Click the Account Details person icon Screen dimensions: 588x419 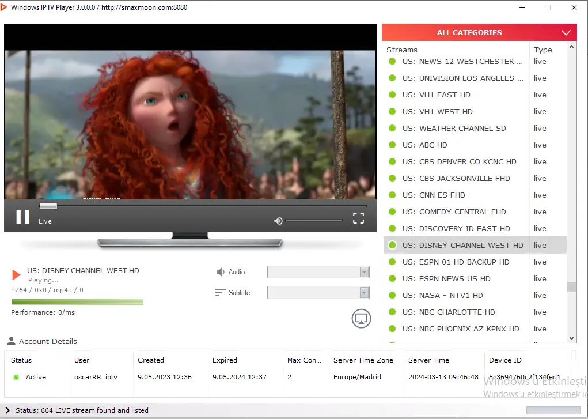click(x=12, y=341)
